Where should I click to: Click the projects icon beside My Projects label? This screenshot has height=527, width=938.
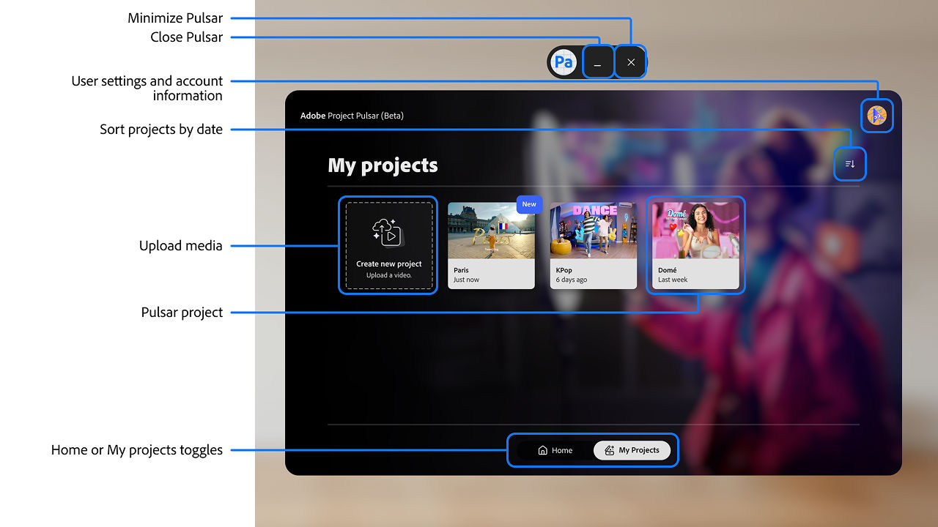click(x=608, y=450)
